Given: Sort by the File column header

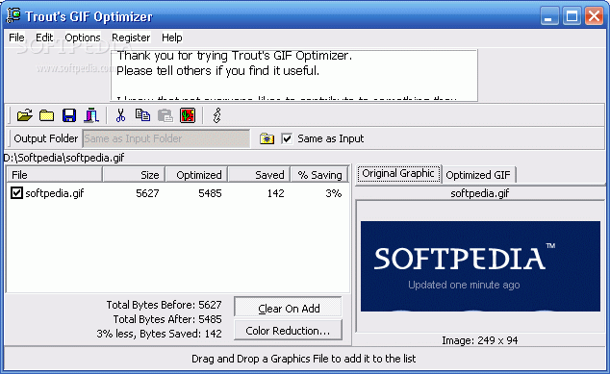Looking at the screenshot, I should [x=55, y=175].
